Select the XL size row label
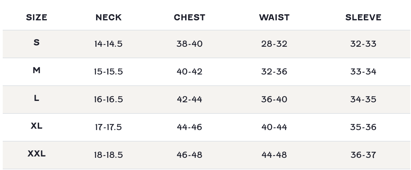Image resolution: width=411 pixels, height=170 pixels. coord(37,126)
